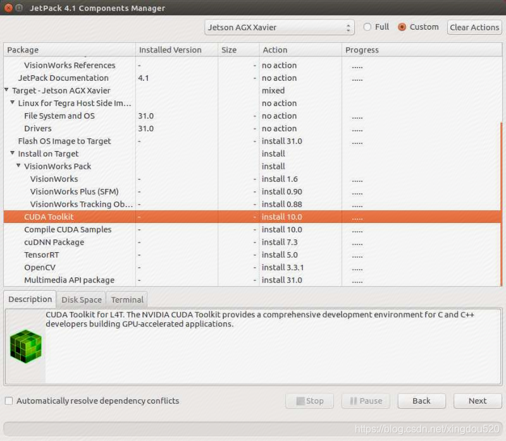
Task: Click the Stop button
Action: click(x=309, y=401)
